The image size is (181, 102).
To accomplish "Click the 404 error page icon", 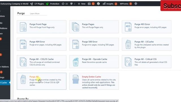I will [x=23, y=44].
